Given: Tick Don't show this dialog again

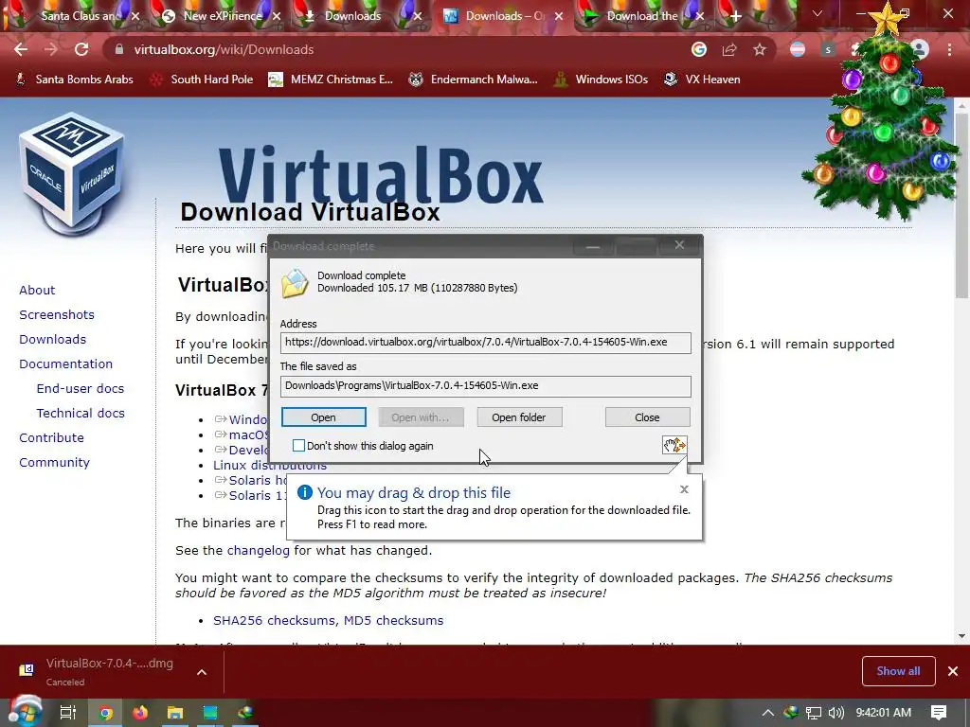Looking at the screenshot, I should (298, 446).
